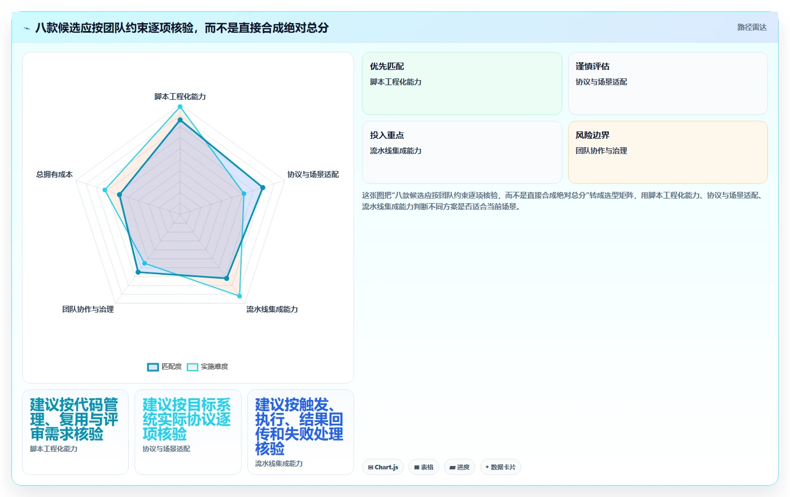Click the chart icon in Chart.js tag
790x497 pixels.
[x=370, y=467]
